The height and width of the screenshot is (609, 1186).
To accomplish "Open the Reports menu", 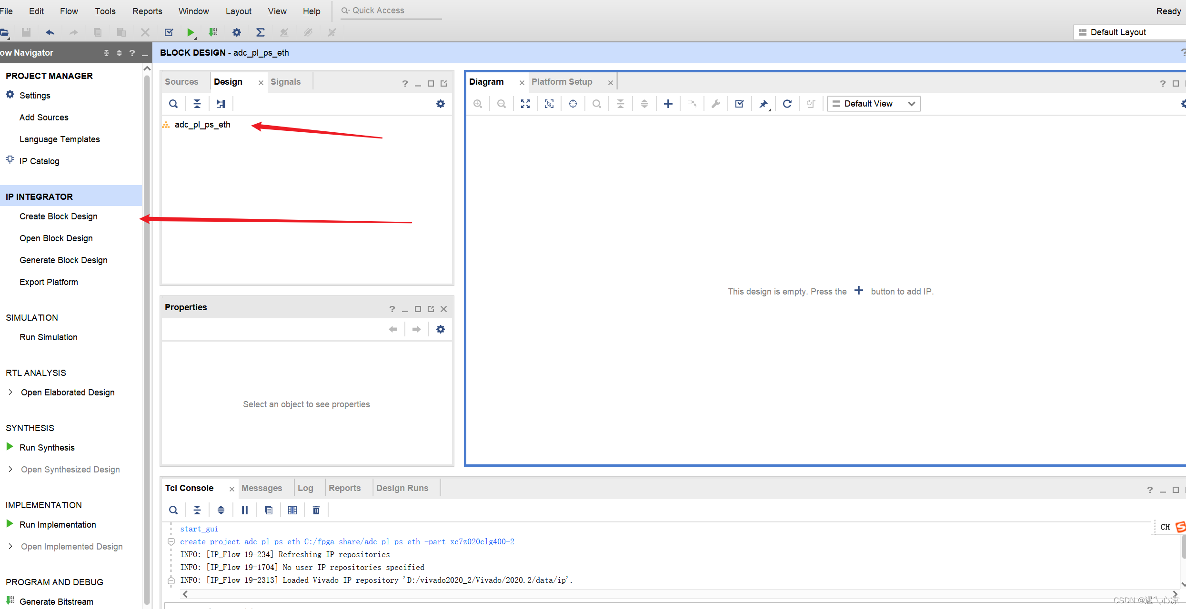I will (x=147, y=11).
